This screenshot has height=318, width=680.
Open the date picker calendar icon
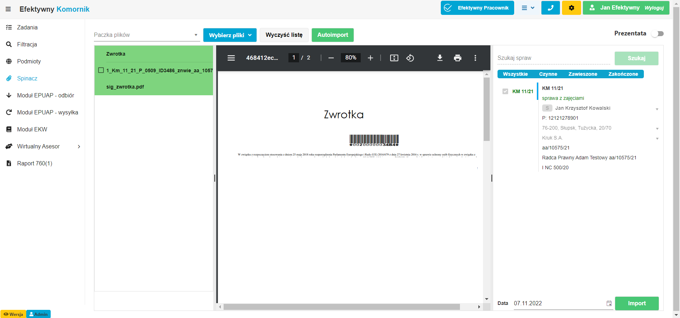[609, 303]
